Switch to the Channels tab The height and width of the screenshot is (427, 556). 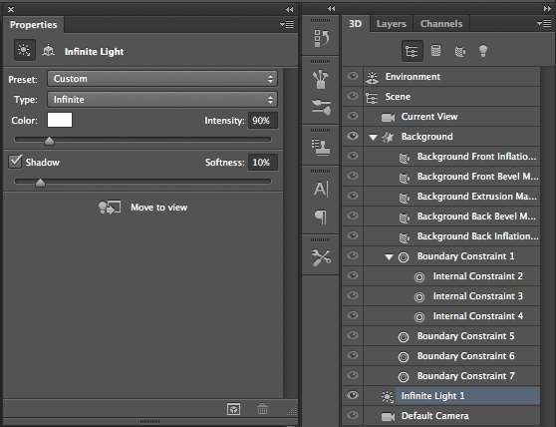pyautogui.click(x=441, y=24)
